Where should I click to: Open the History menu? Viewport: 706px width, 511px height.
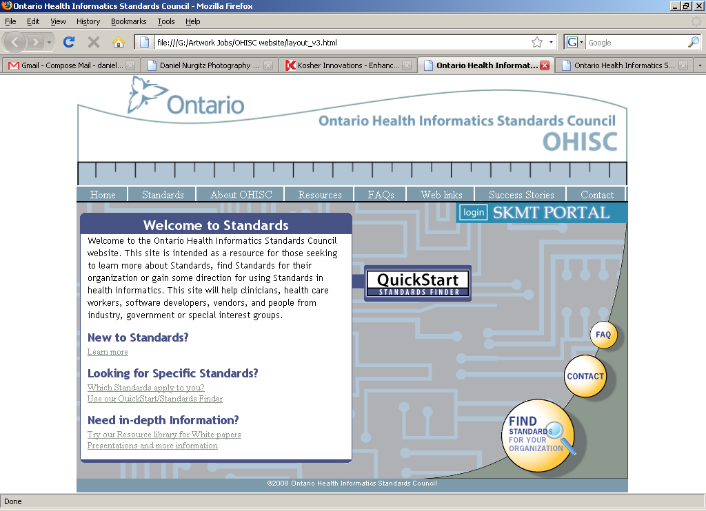pos(88,21)
